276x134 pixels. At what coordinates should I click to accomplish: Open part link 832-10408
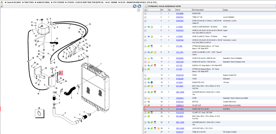point(180,128)
